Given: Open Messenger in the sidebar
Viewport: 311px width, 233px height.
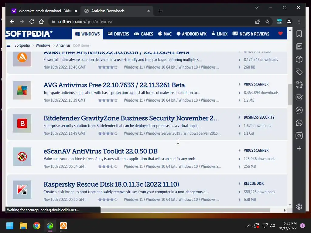Looking at the screenshot, I should [x=299, y=110].
